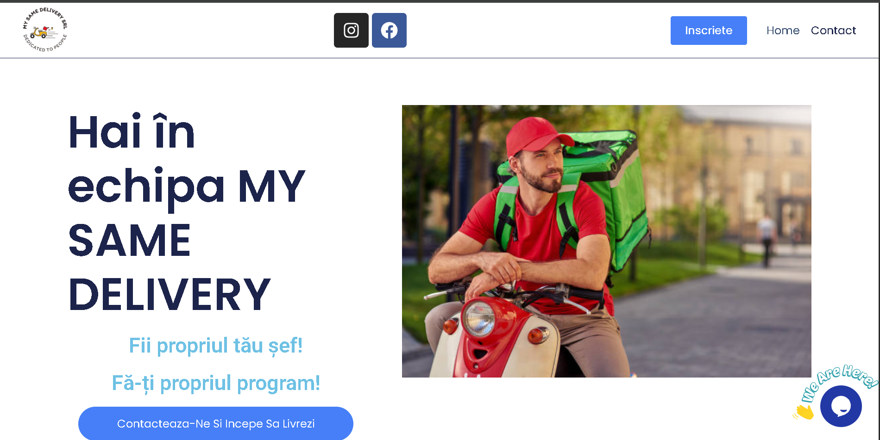Click the Fii propriul tău șef! text
Viewport: 880px width, 440px height.
[x=216, y=346]
